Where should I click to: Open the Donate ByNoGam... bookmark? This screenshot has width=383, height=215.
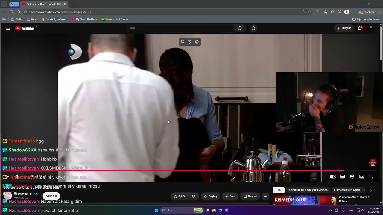54,19
